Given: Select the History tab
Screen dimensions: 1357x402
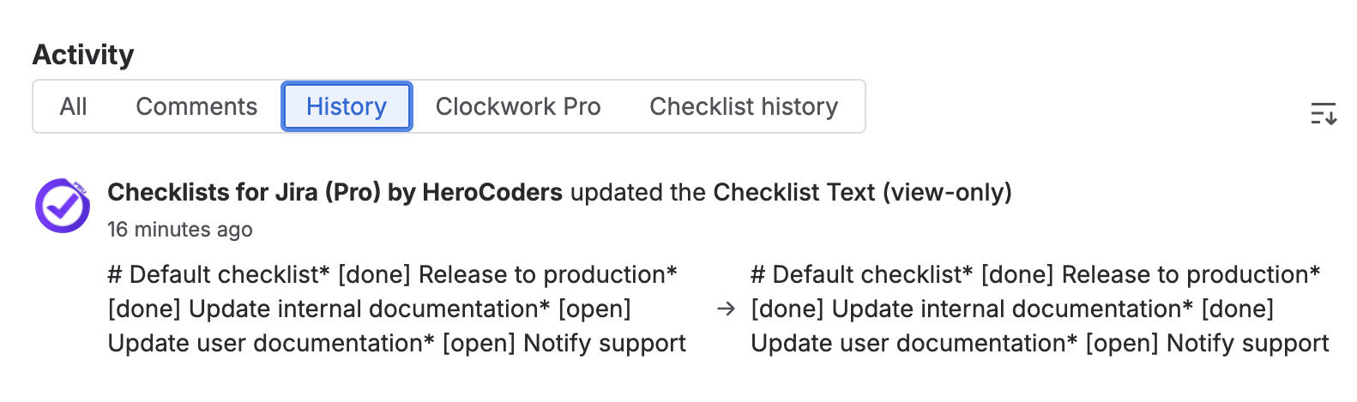Looking at the screenshot, I should (347, 106).
